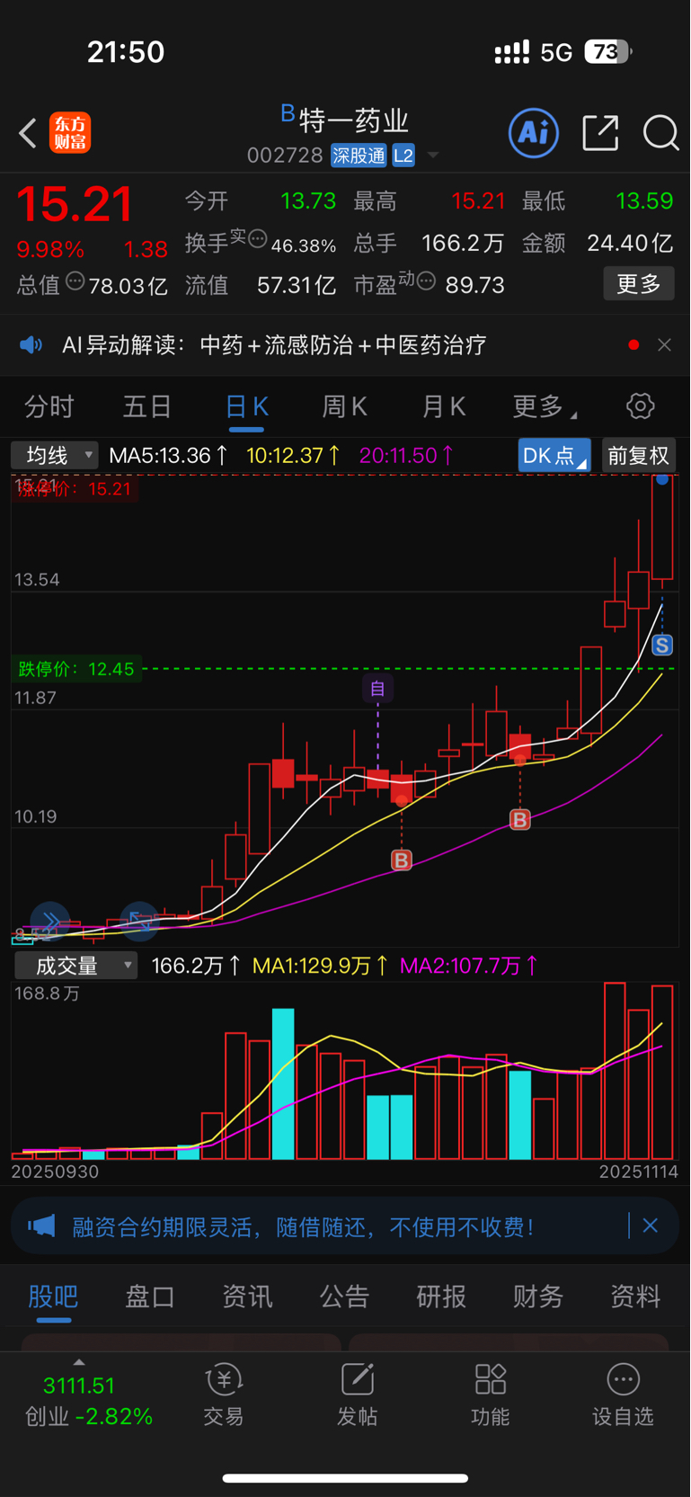Dismiss the 融资合约 promo banner

coord(651,1225)
